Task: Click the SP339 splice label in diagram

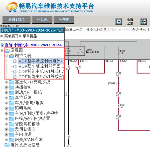Action: click(x=112, y=83)
